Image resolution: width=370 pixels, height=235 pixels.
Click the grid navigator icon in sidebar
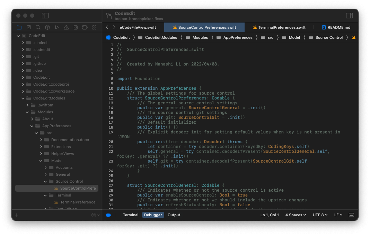94,27
